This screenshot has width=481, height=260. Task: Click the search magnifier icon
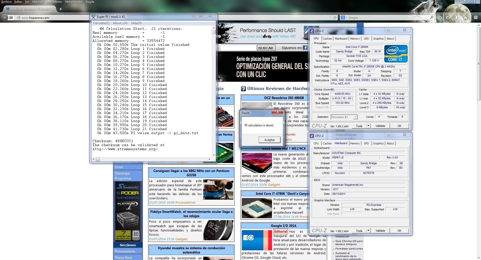(x=432, y=18)
